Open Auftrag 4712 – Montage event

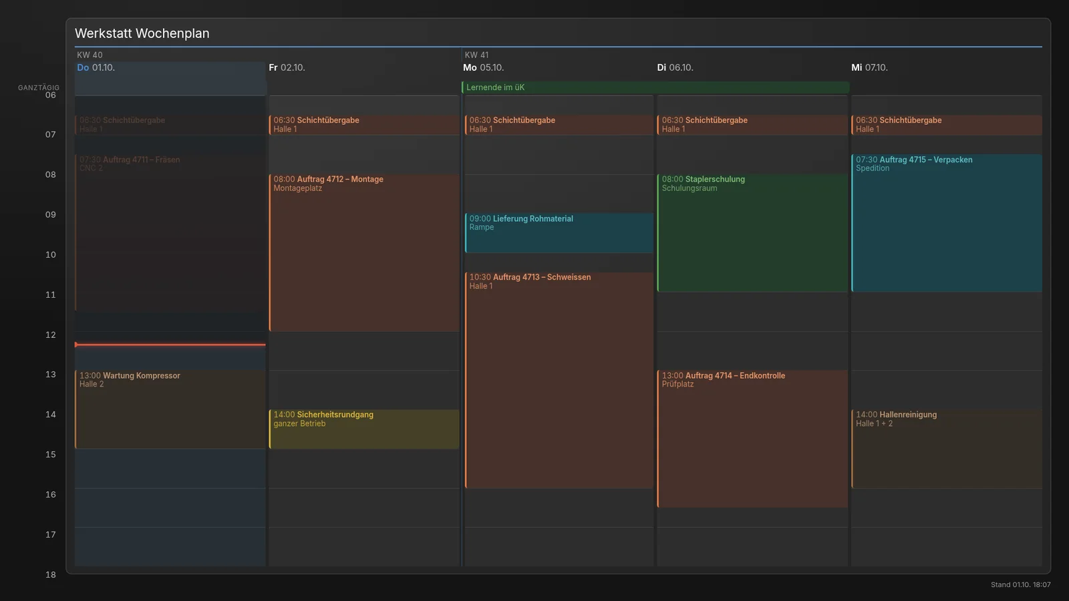364,252
